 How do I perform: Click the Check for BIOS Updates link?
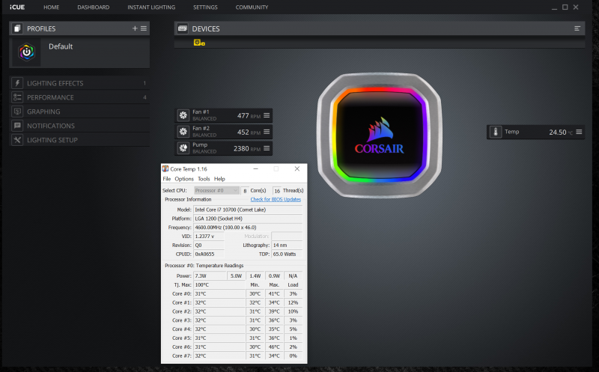pyautogui.click(x=276, y=200)
